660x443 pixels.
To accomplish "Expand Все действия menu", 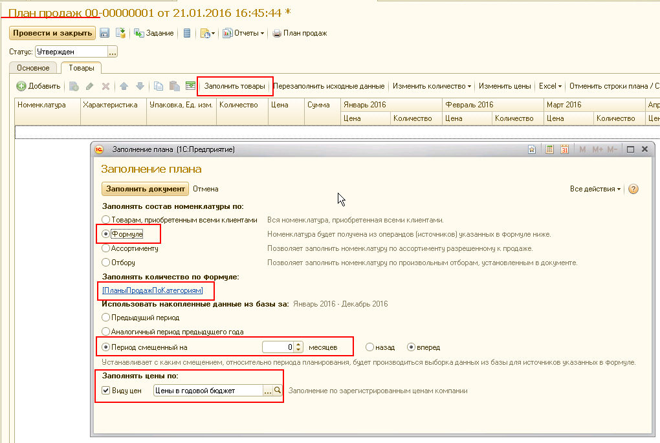I will coord(595,189).
